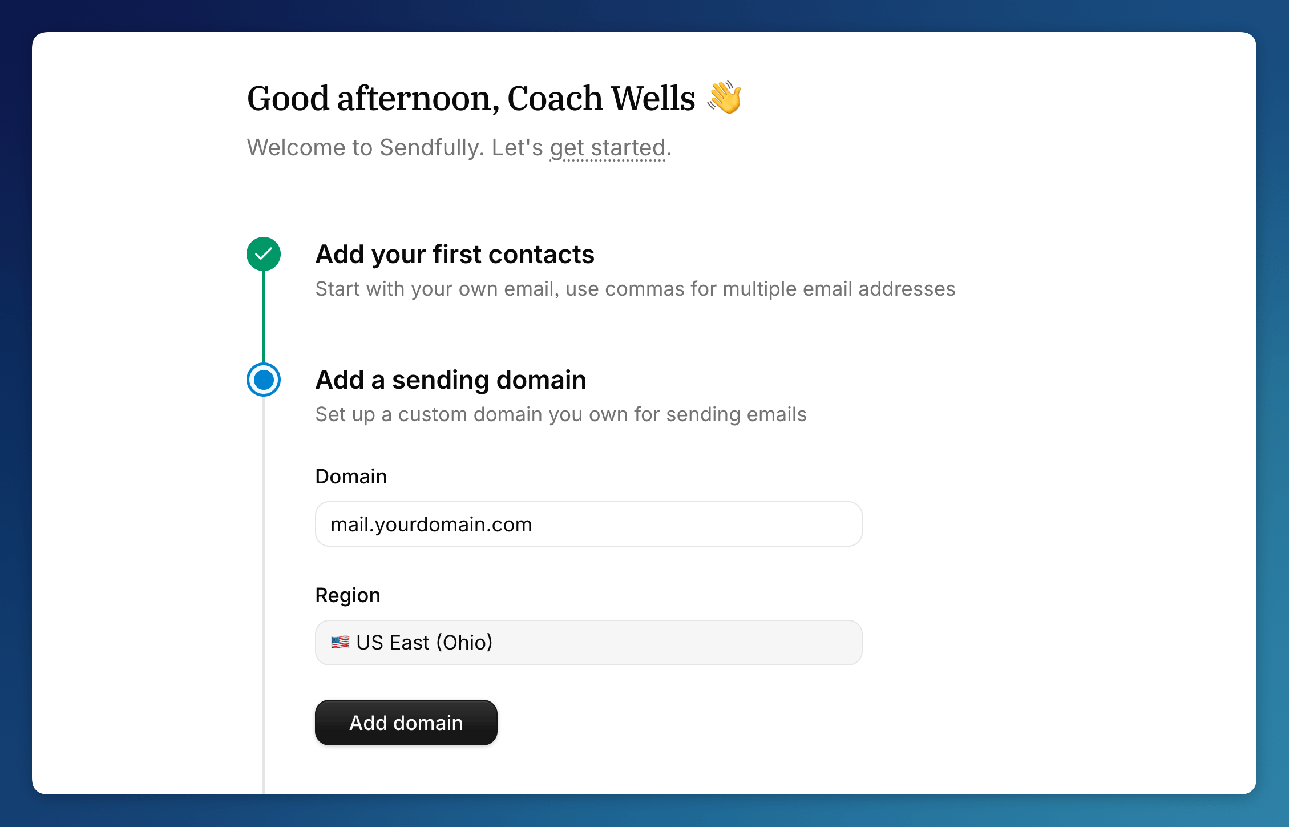Click the contacts step description about commas
Image resolution: width=1289 pixels, height=827 pixels.
coord(635,289)
